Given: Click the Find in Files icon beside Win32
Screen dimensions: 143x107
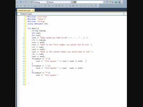Looking at the screenshot, I should click(74, 2).
